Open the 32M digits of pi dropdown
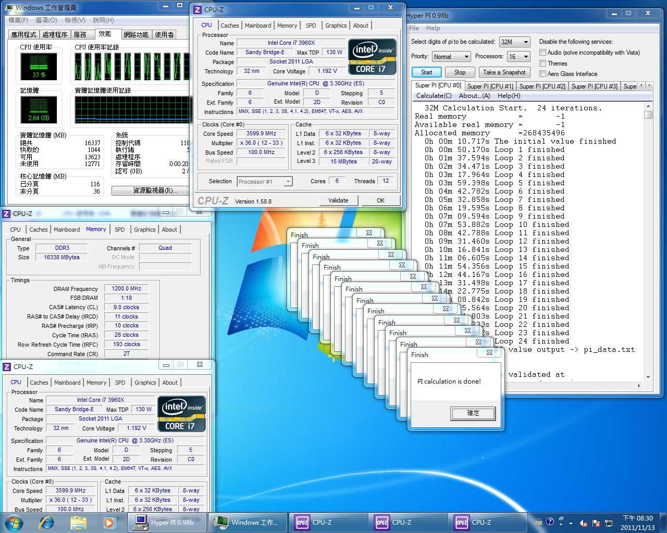Screen dimensions: 667x533 tap(514, 42)
